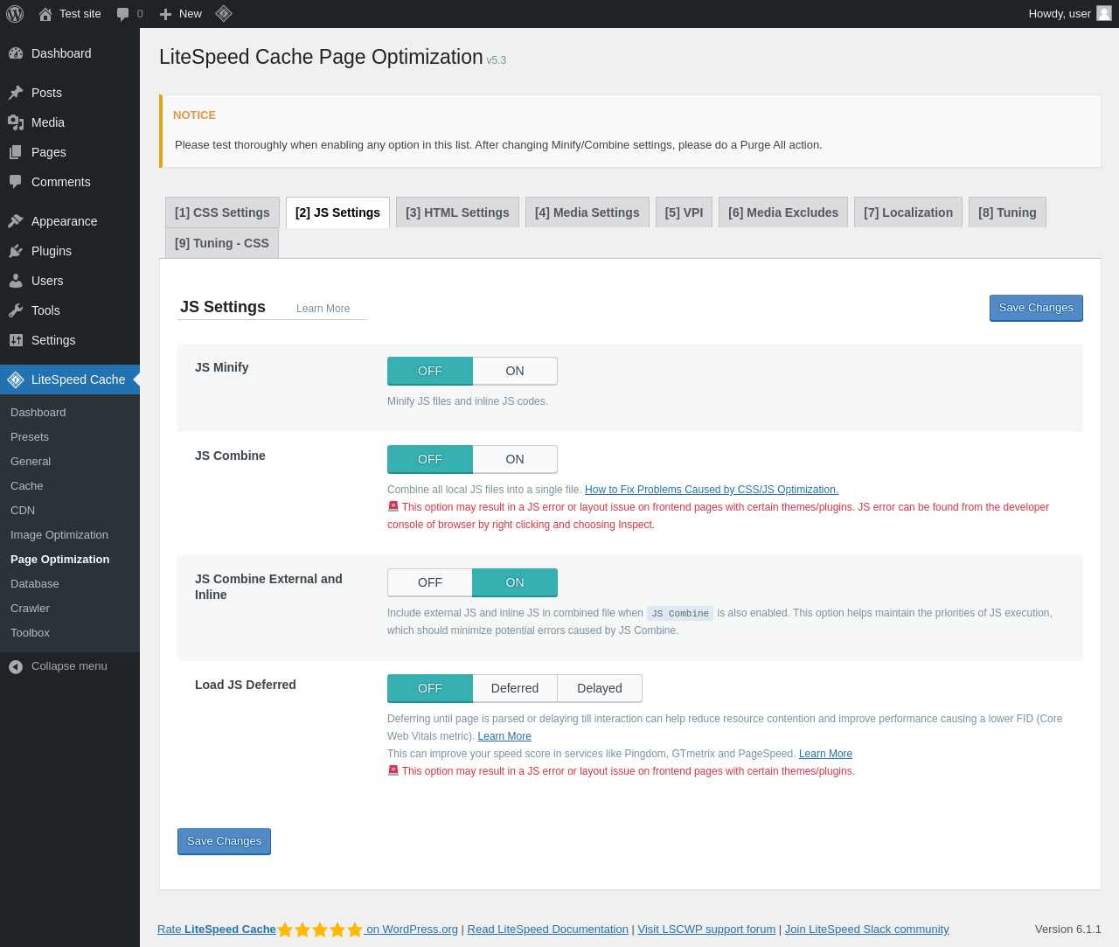Open the Media Excludes tab
1119x947 pixels.
click(x=782, y=212)
